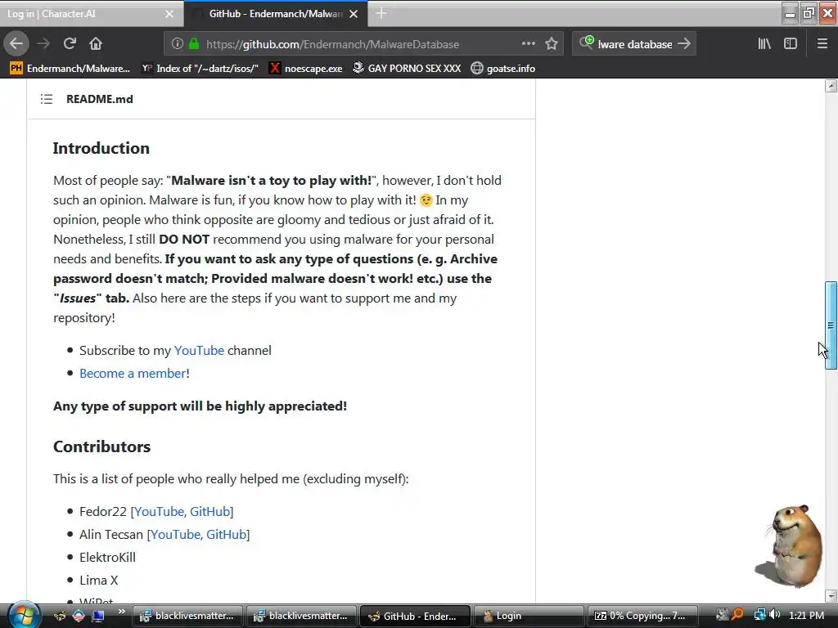
Task: Reload the current GitHub page
Action: coord(70,44)
